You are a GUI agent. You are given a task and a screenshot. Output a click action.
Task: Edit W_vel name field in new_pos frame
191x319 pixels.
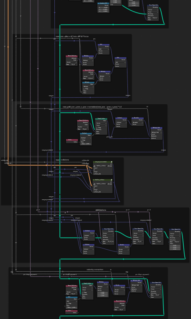click(73, 65)
